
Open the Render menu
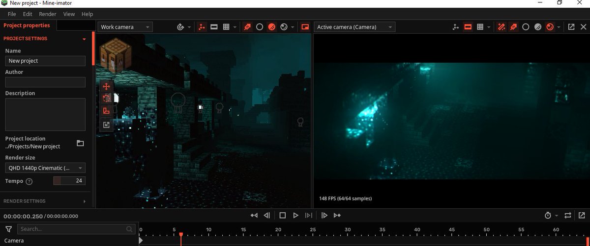(48, 14)
